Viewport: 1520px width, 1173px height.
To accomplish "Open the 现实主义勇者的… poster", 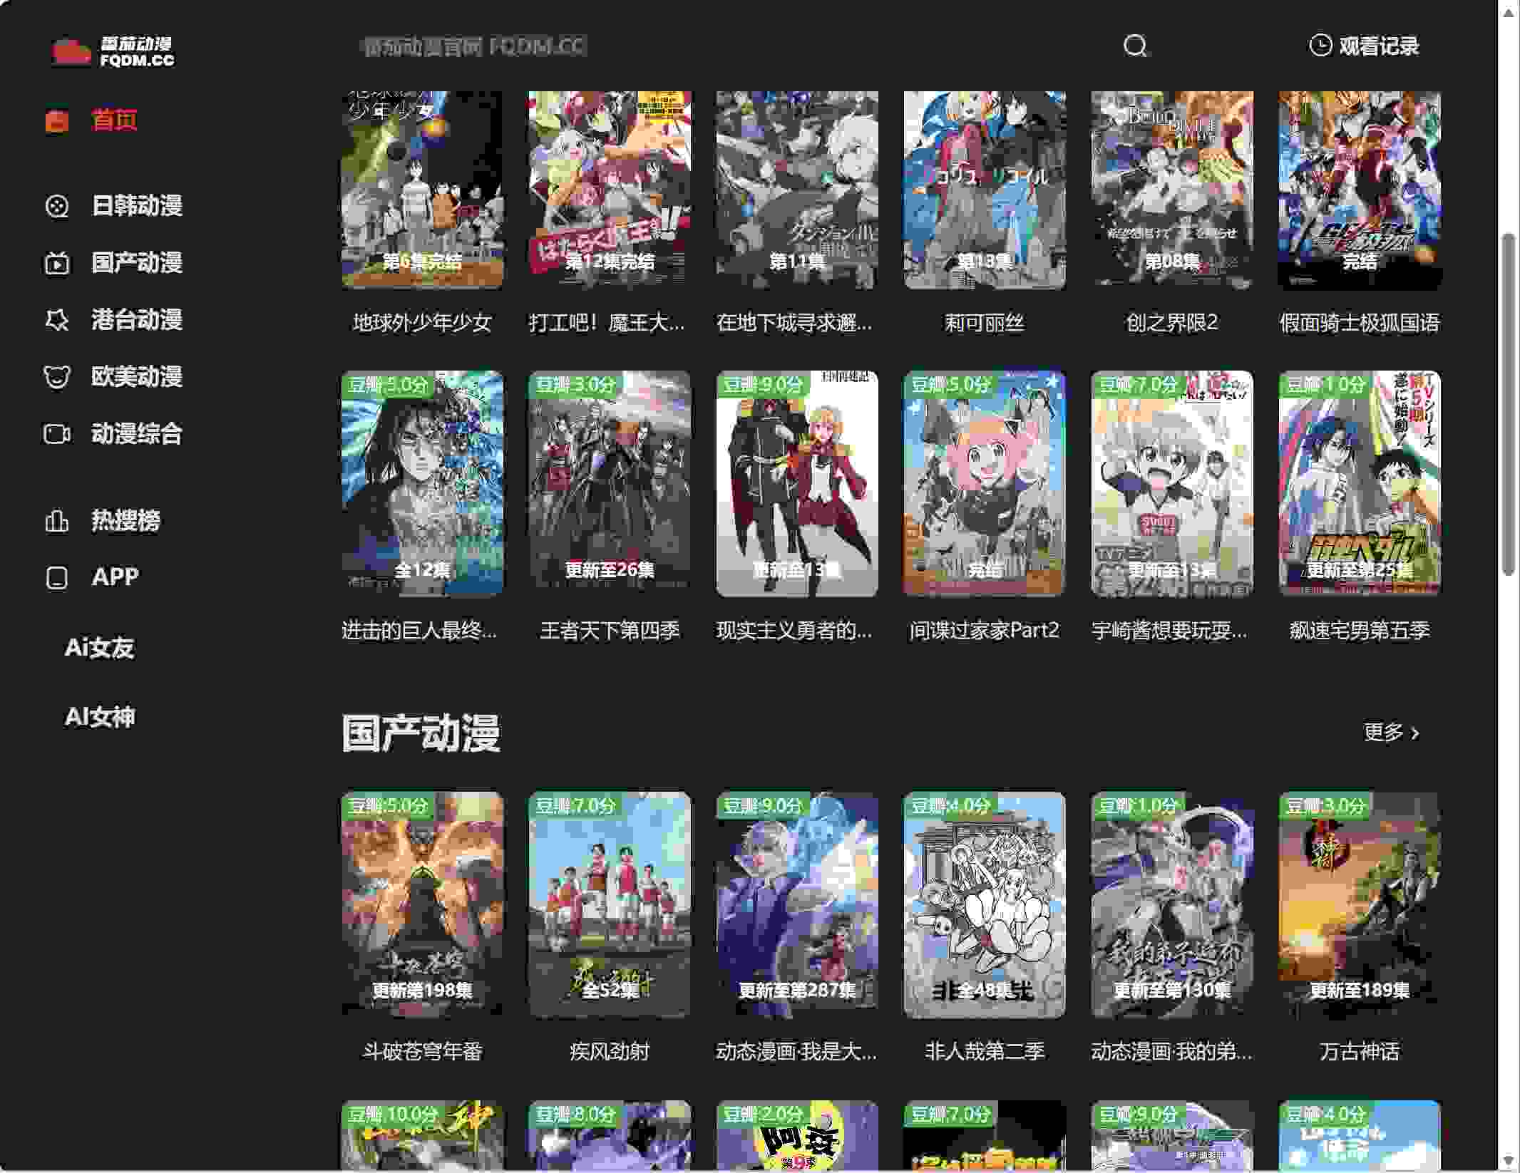I will coord(797,484).
